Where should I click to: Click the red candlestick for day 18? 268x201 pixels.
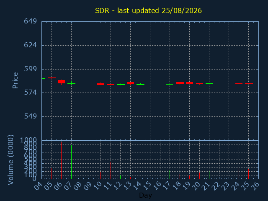(x=180, y=83)
